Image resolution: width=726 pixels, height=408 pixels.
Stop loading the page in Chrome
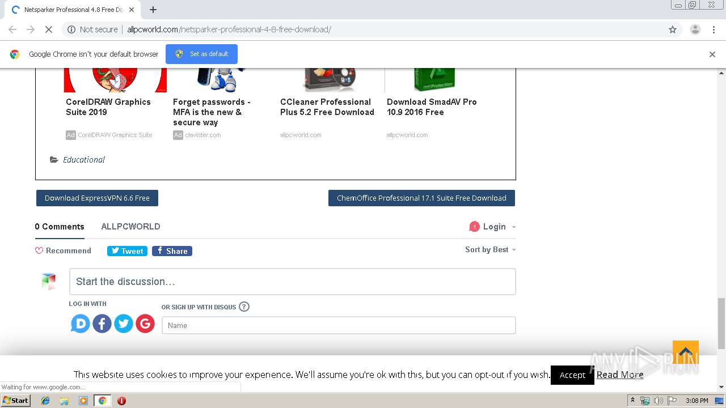click(x=49, y=29)
